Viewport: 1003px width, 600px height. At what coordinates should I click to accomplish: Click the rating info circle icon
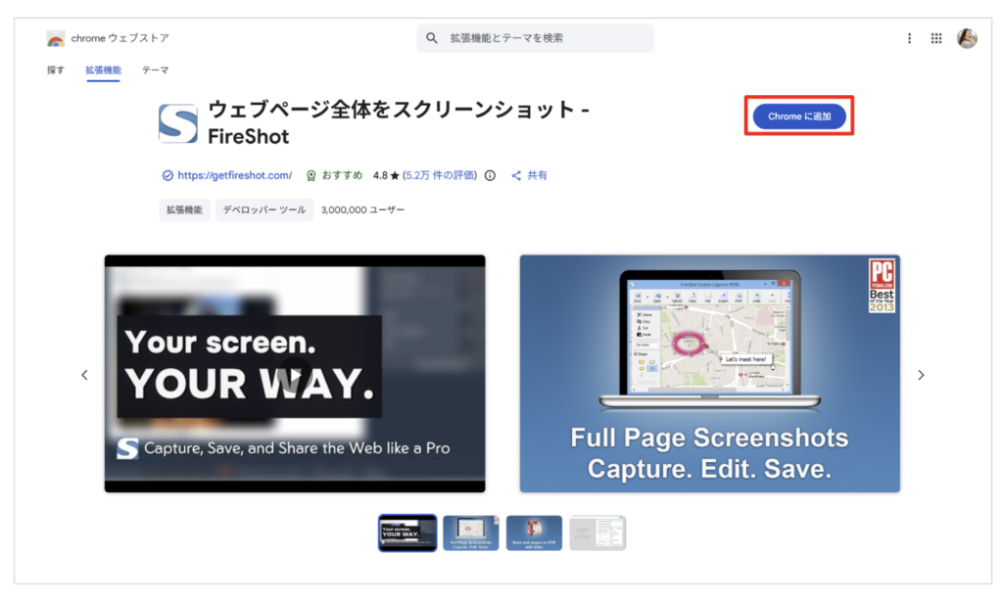click(490, 176)
